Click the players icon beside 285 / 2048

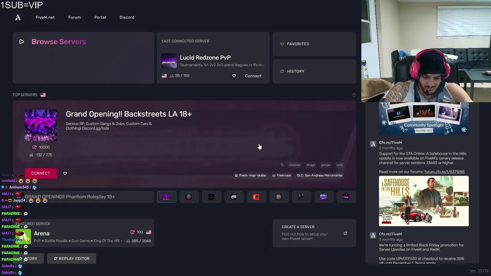pos(128,241)
